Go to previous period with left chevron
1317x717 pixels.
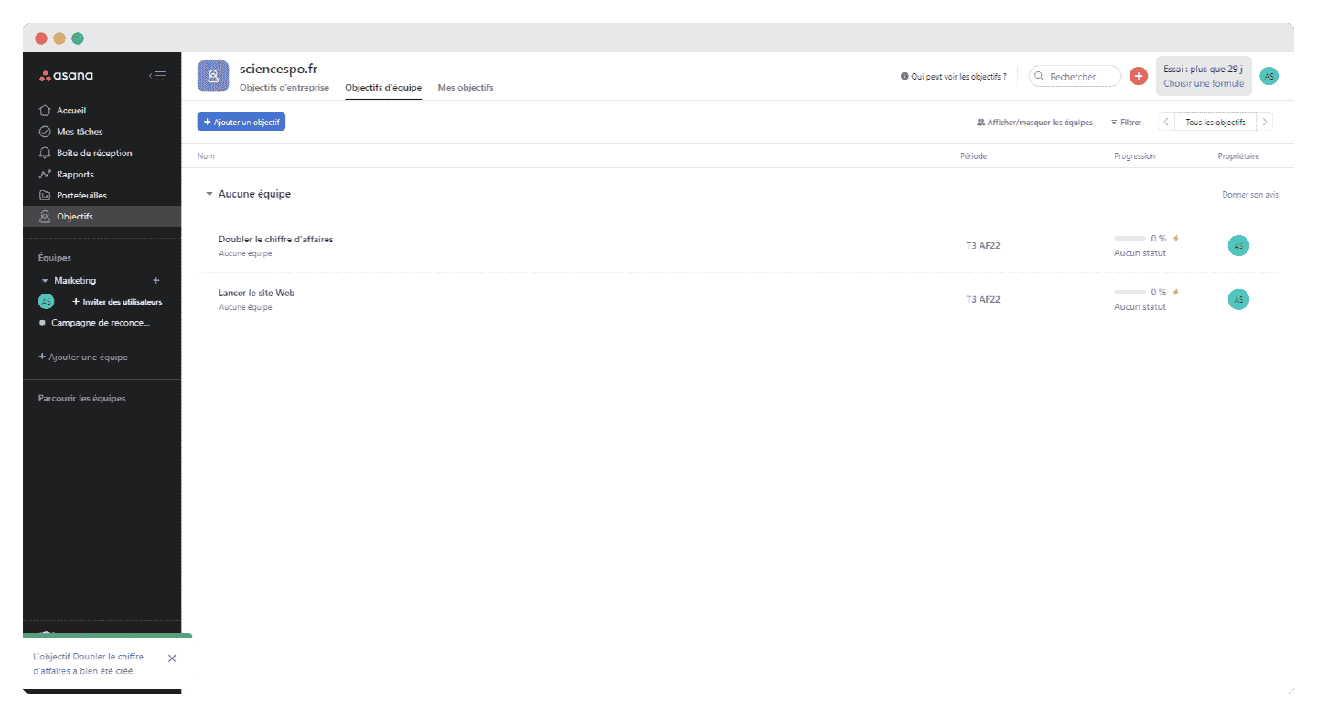tap(1166, 123)
